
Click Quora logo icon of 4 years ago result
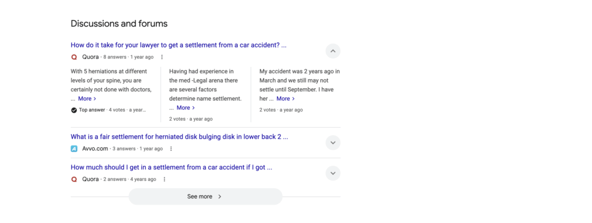74,179
